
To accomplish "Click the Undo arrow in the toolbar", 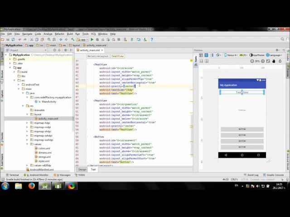I will tap(20, 39).
